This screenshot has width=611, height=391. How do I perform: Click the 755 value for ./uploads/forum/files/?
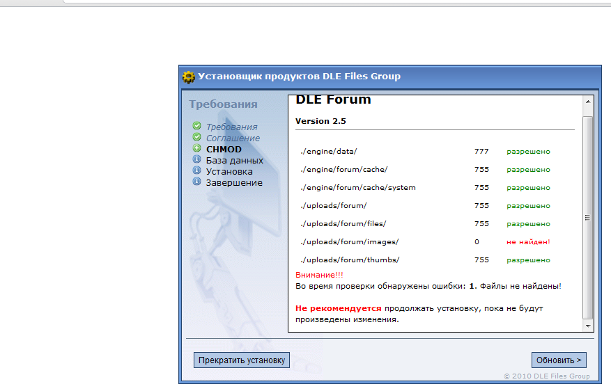481,224
